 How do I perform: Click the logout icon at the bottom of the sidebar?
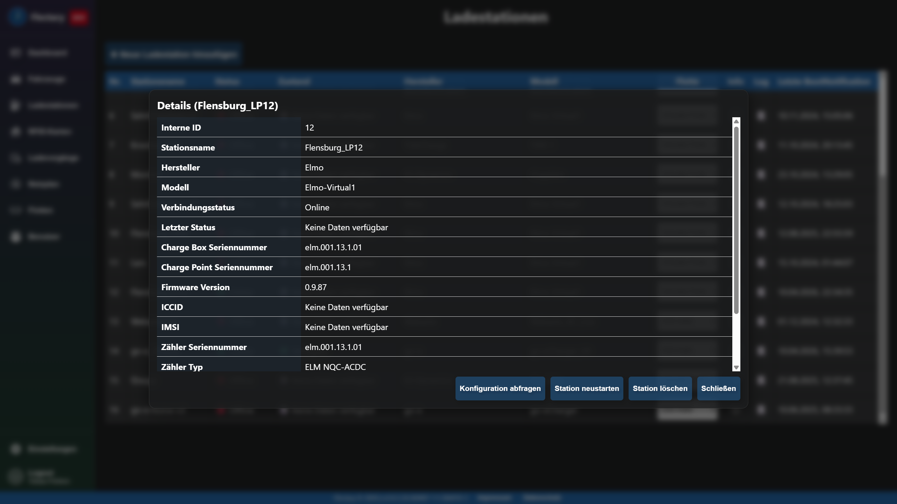pos(15,476)
